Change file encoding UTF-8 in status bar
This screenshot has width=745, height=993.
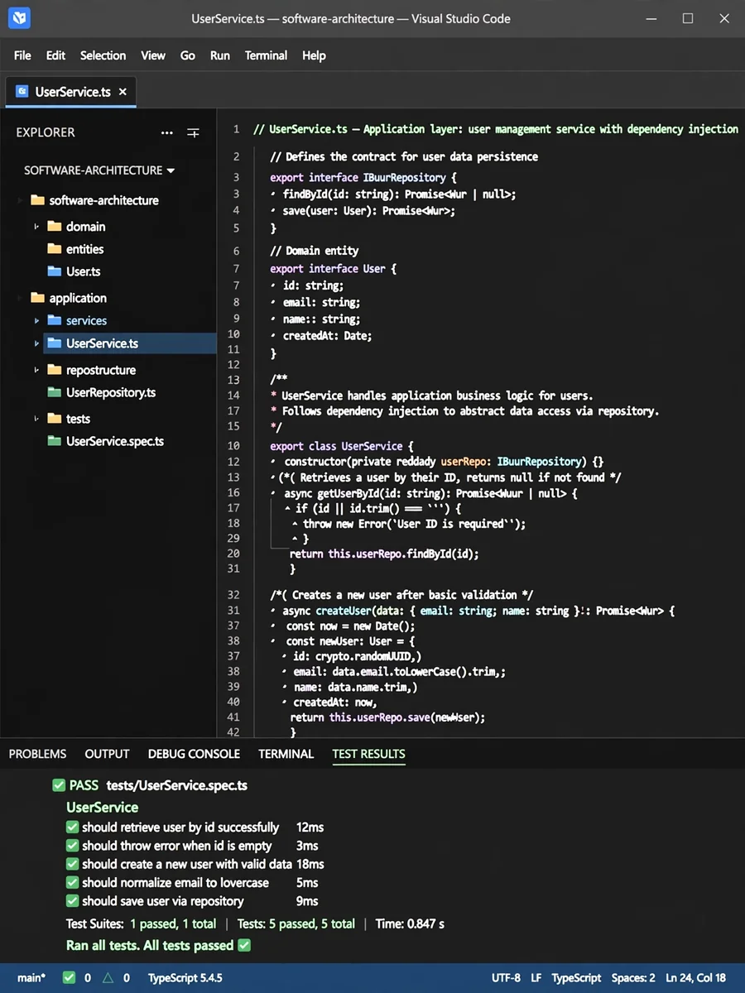point(506,978)
